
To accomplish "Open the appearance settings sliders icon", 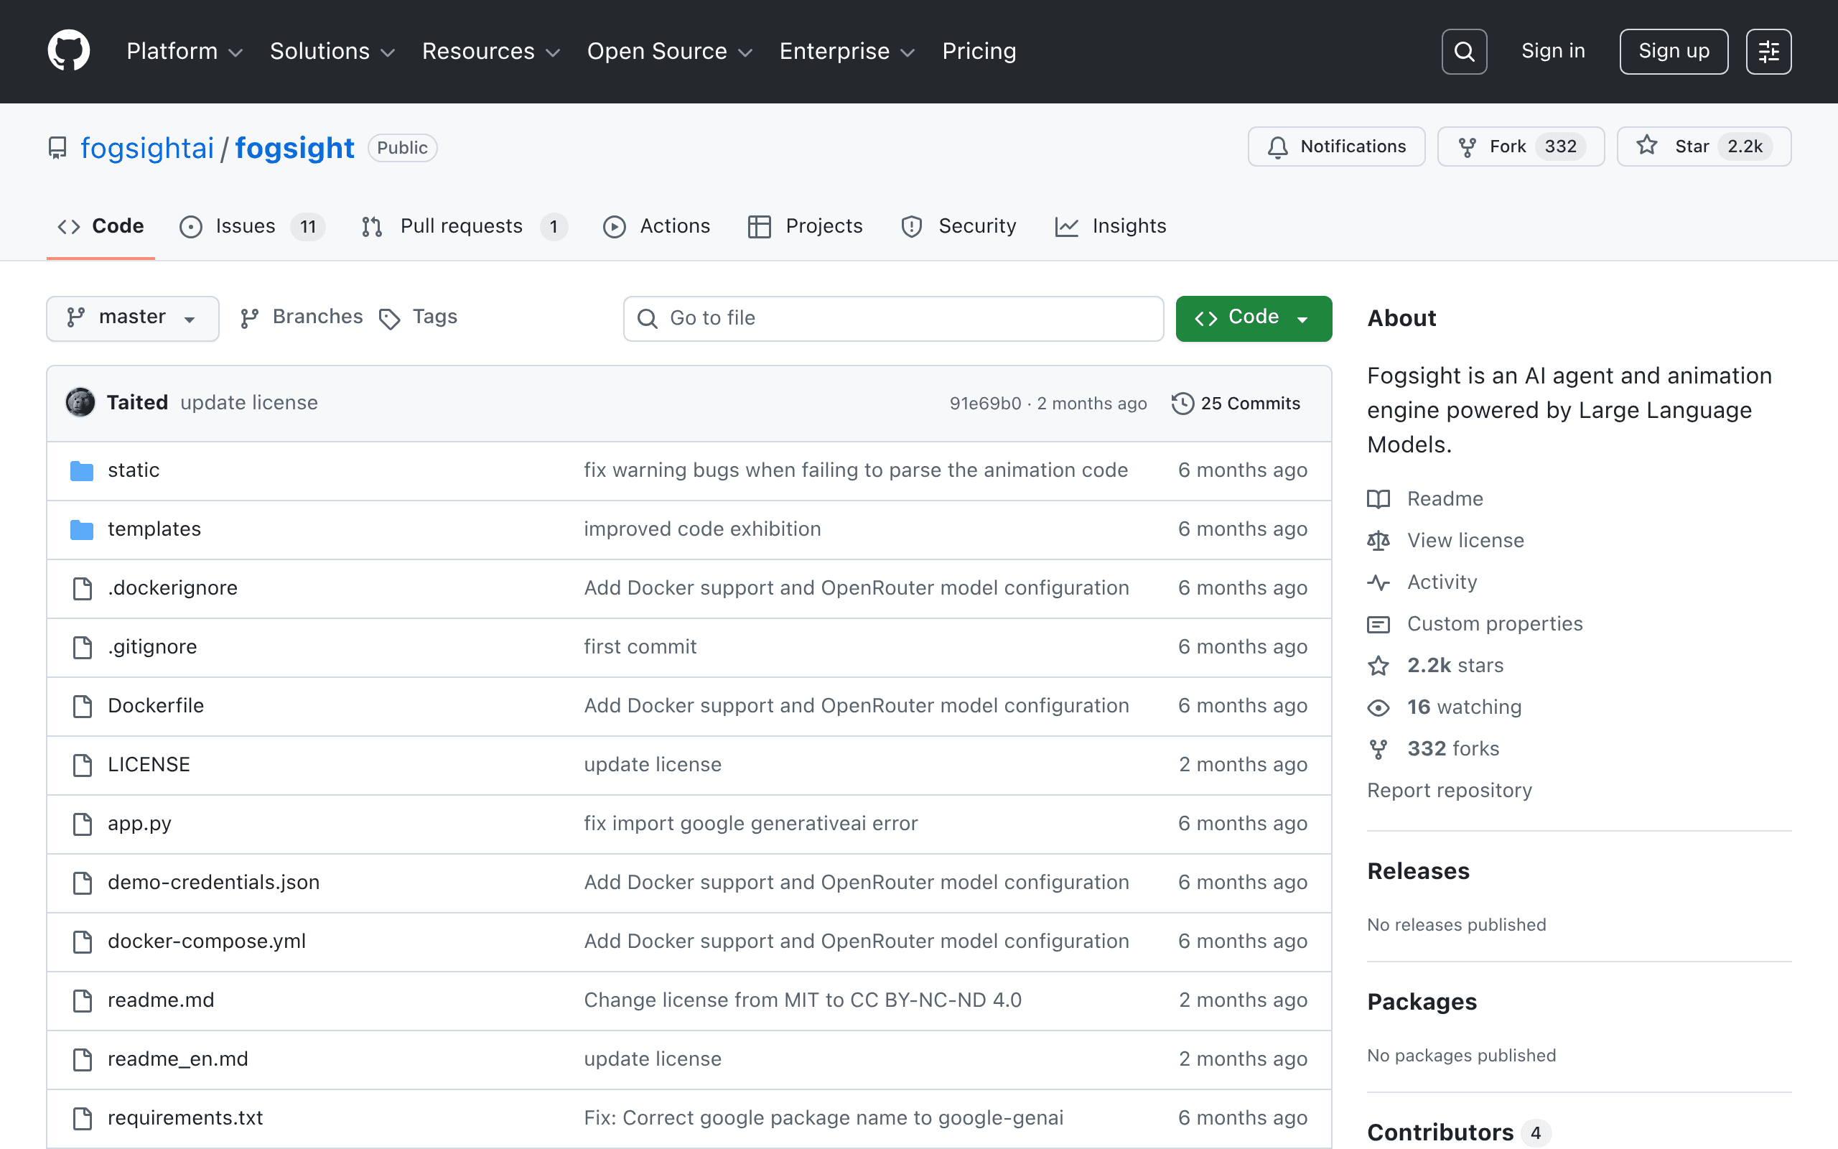I will [x=1768, y=52].
